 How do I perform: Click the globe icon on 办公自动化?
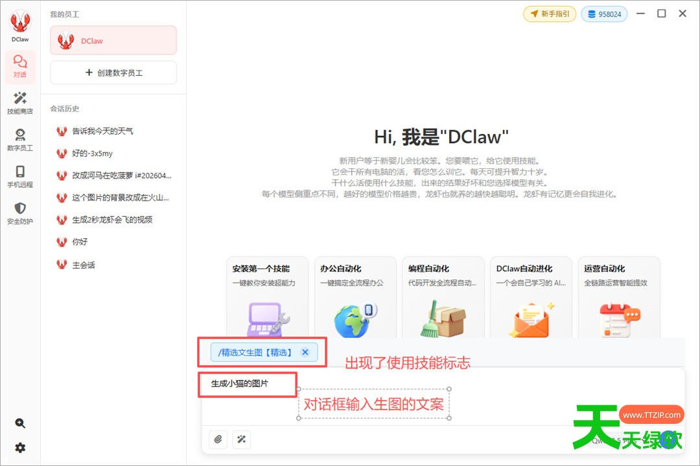pos(355,320)
